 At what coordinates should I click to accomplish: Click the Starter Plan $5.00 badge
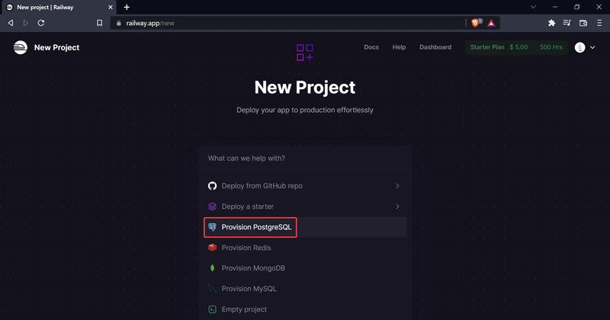[x=499, y=47]
